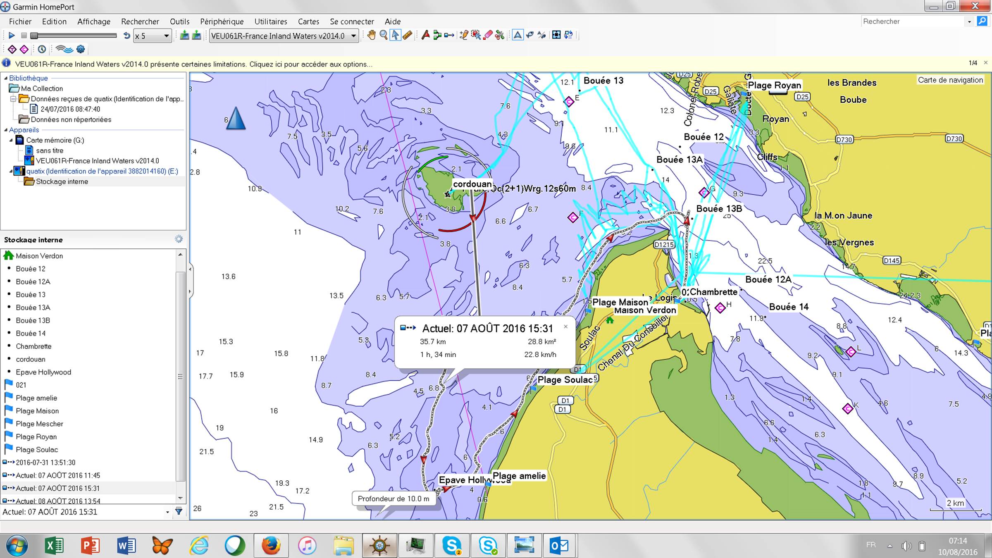Select the scissors Divide tool
Viewport: 992px width, 558px height.
500,36
